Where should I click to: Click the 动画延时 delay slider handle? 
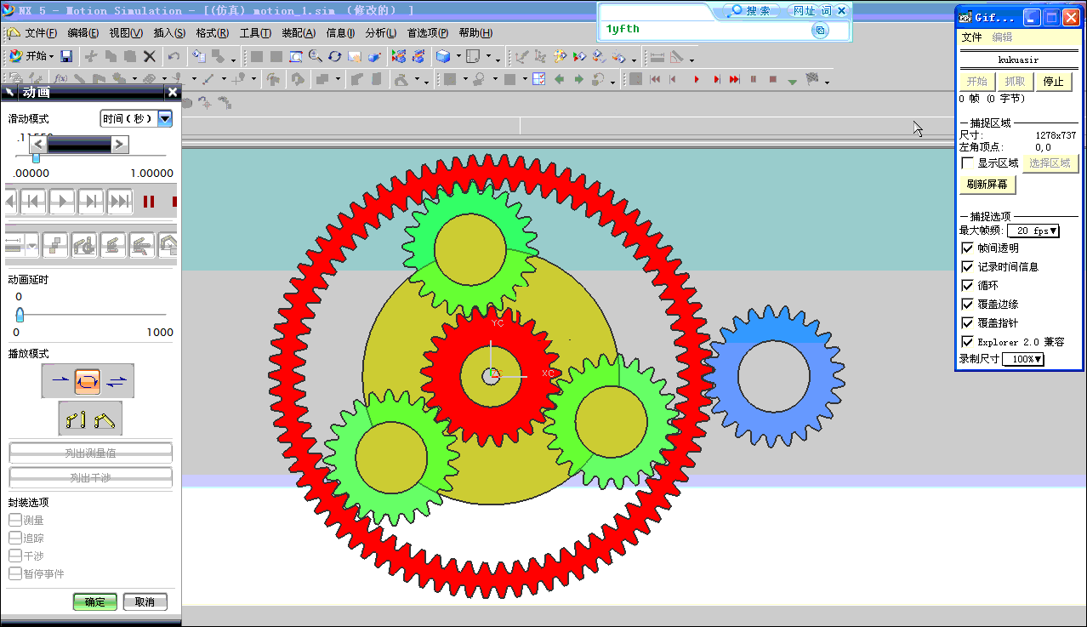tap(20, 315)
